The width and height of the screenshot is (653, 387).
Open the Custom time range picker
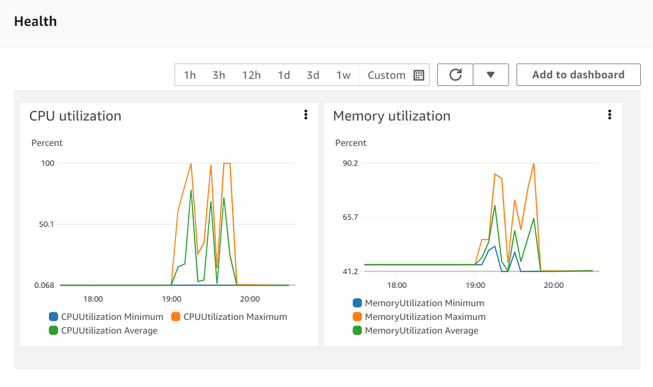point(387,75)
